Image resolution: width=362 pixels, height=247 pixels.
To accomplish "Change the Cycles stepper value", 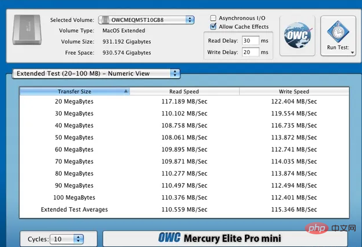I will 79,239.
